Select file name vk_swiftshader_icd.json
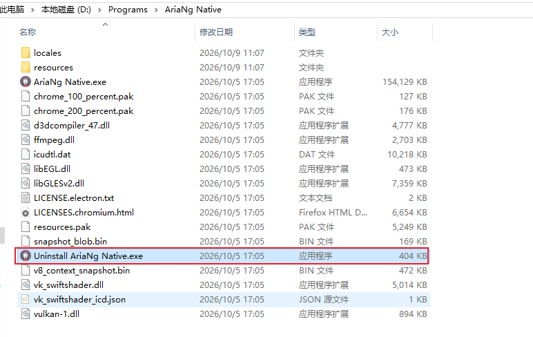The image size is (533, 337). click(79, 299)
